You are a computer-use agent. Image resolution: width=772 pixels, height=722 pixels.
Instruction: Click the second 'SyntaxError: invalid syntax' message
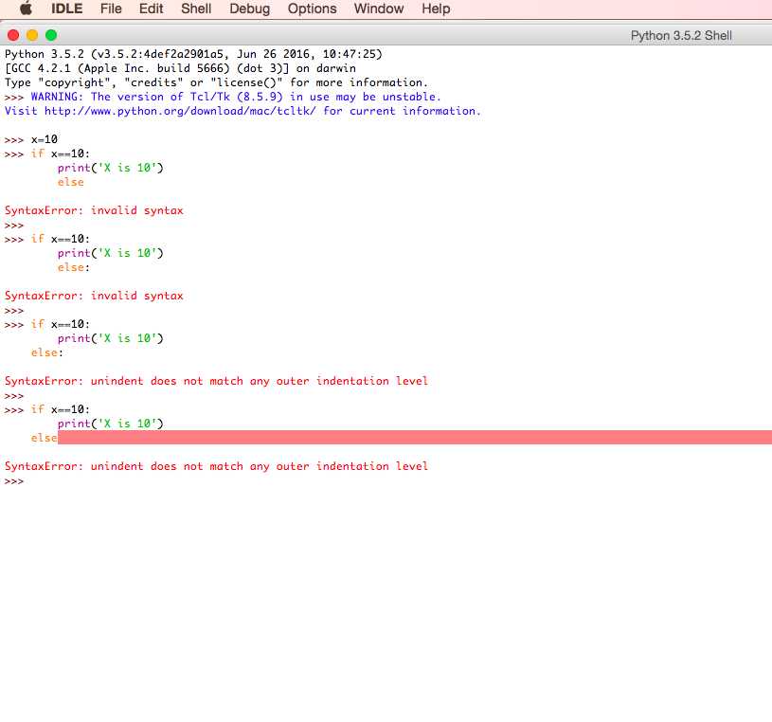coord(94,296)
